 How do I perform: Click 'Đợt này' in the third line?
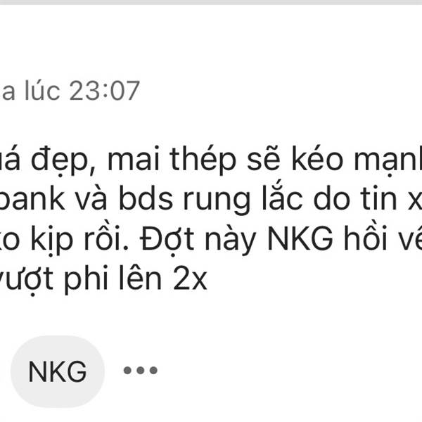click(x=198, y=239)
